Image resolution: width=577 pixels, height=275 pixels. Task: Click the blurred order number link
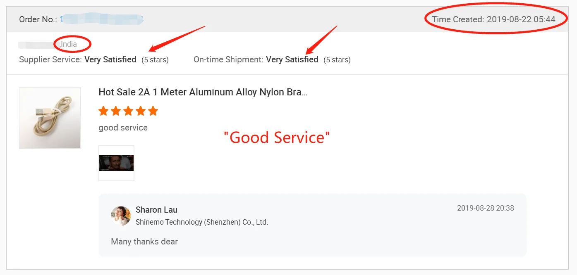[101, 19]
